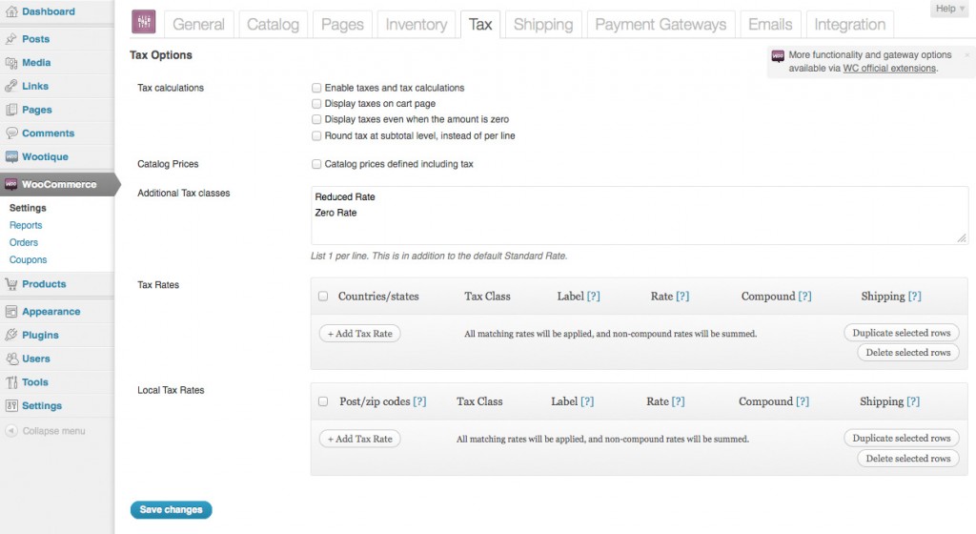Open Media via its sidebar icon
Viewport: 976px width, 534px height.
11,62
